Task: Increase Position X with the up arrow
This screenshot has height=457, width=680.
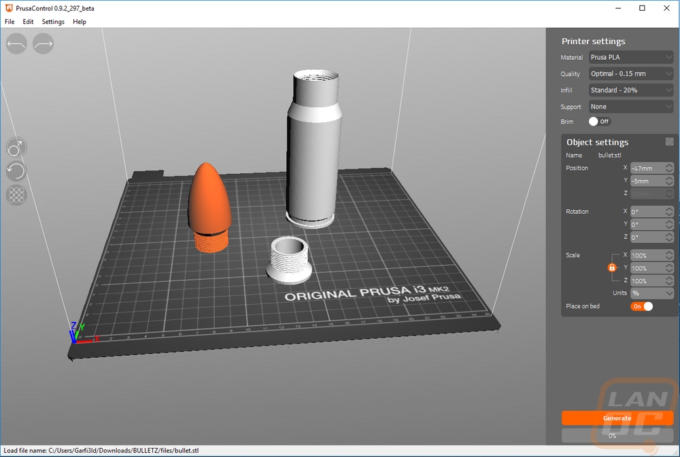Action: tap(669, 165)
